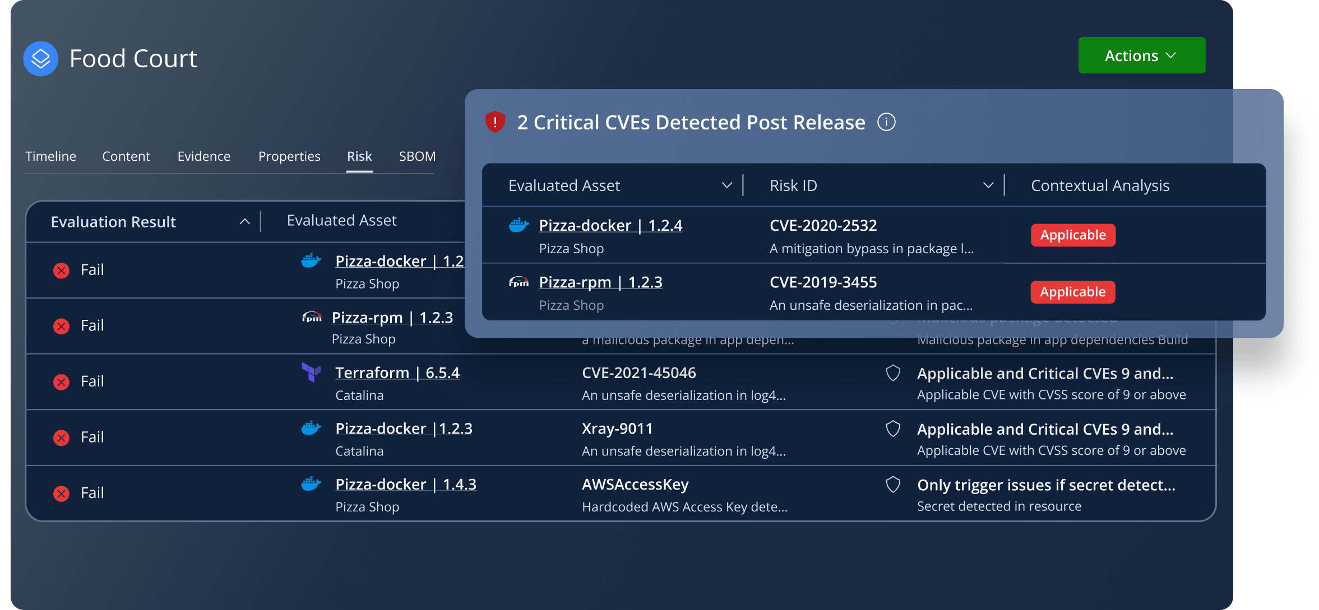Click Applicable badge for CVE-2020-2532
1319x610 pixels.
[x=1073, y=235]
